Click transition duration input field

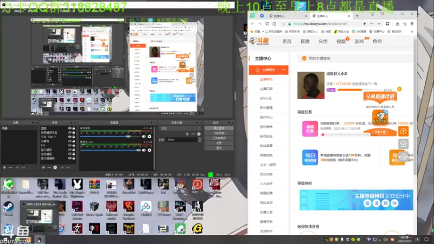182,140
